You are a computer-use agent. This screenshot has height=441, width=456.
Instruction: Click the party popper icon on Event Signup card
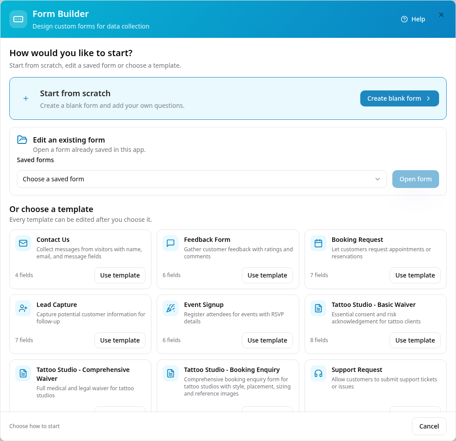pyautogui.click(x=171, y=308)
